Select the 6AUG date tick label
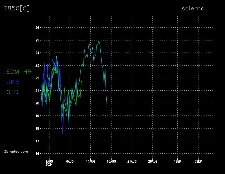225x174 pixels. click(x=70, y=161)
